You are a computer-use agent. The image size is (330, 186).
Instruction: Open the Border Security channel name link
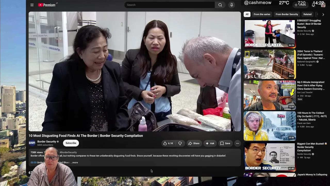[x=47, y=142]
